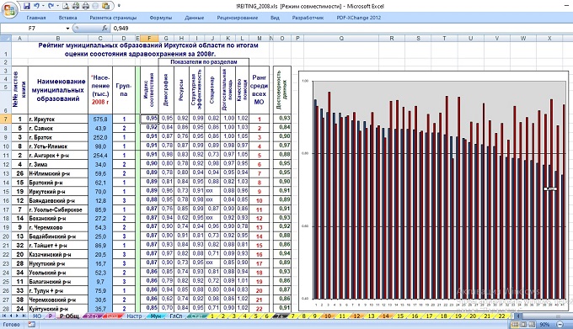
Task: Save the workbook with the floppy icon
Action: click(x=27, y=6)
